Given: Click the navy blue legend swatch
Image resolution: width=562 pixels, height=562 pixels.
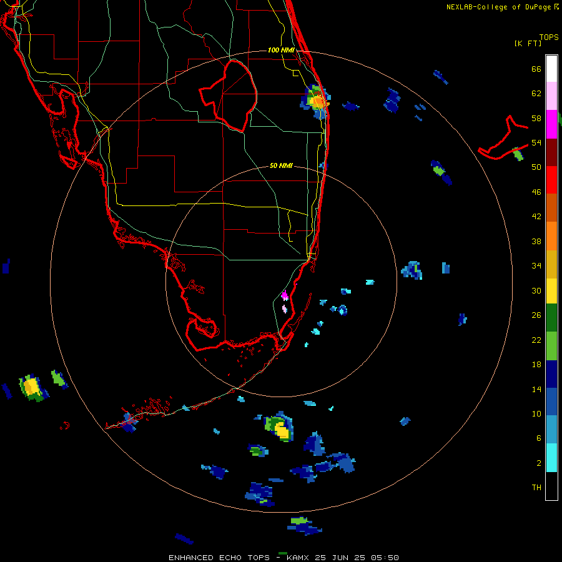Looking at the screenshot, I should pos(551,374).
